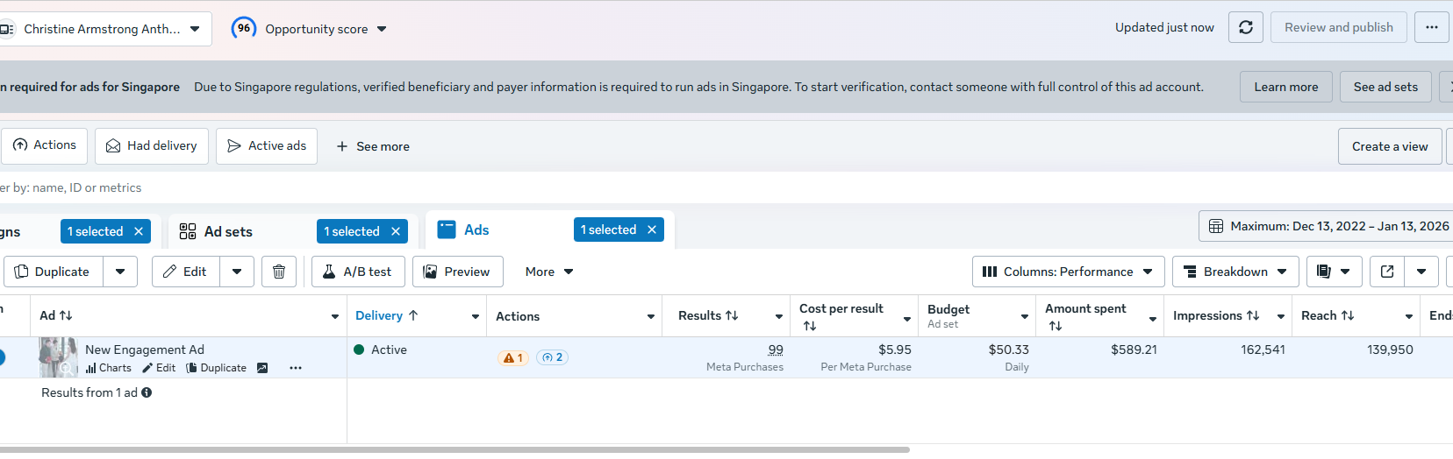Click the refresh icon beside Updated just now
The width and height of the screenshot is (1453, 459).
click(x=1245, y=28)
